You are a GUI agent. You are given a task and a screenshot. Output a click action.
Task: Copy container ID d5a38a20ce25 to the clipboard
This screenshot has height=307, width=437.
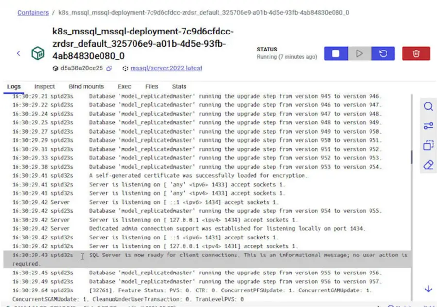point(109,68)
